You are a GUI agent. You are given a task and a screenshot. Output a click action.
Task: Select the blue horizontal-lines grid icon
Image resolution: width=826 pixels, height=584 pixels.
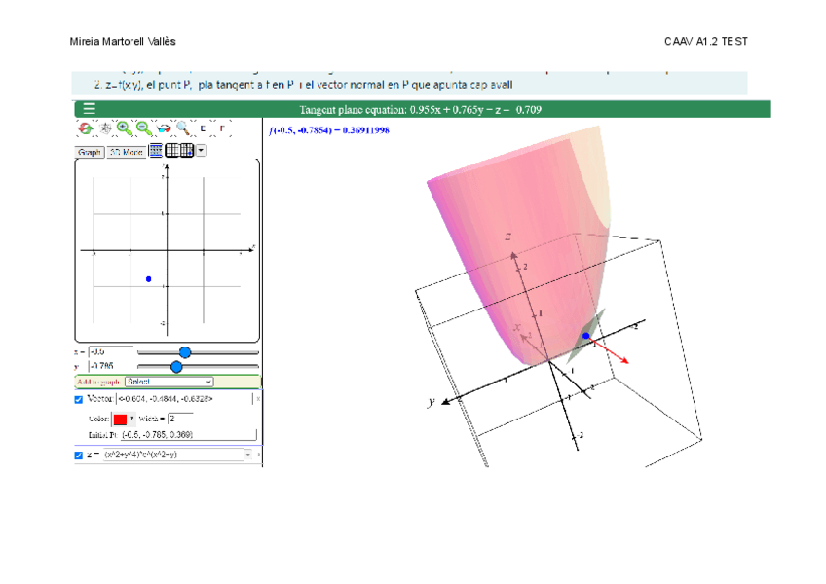(156, 151)
